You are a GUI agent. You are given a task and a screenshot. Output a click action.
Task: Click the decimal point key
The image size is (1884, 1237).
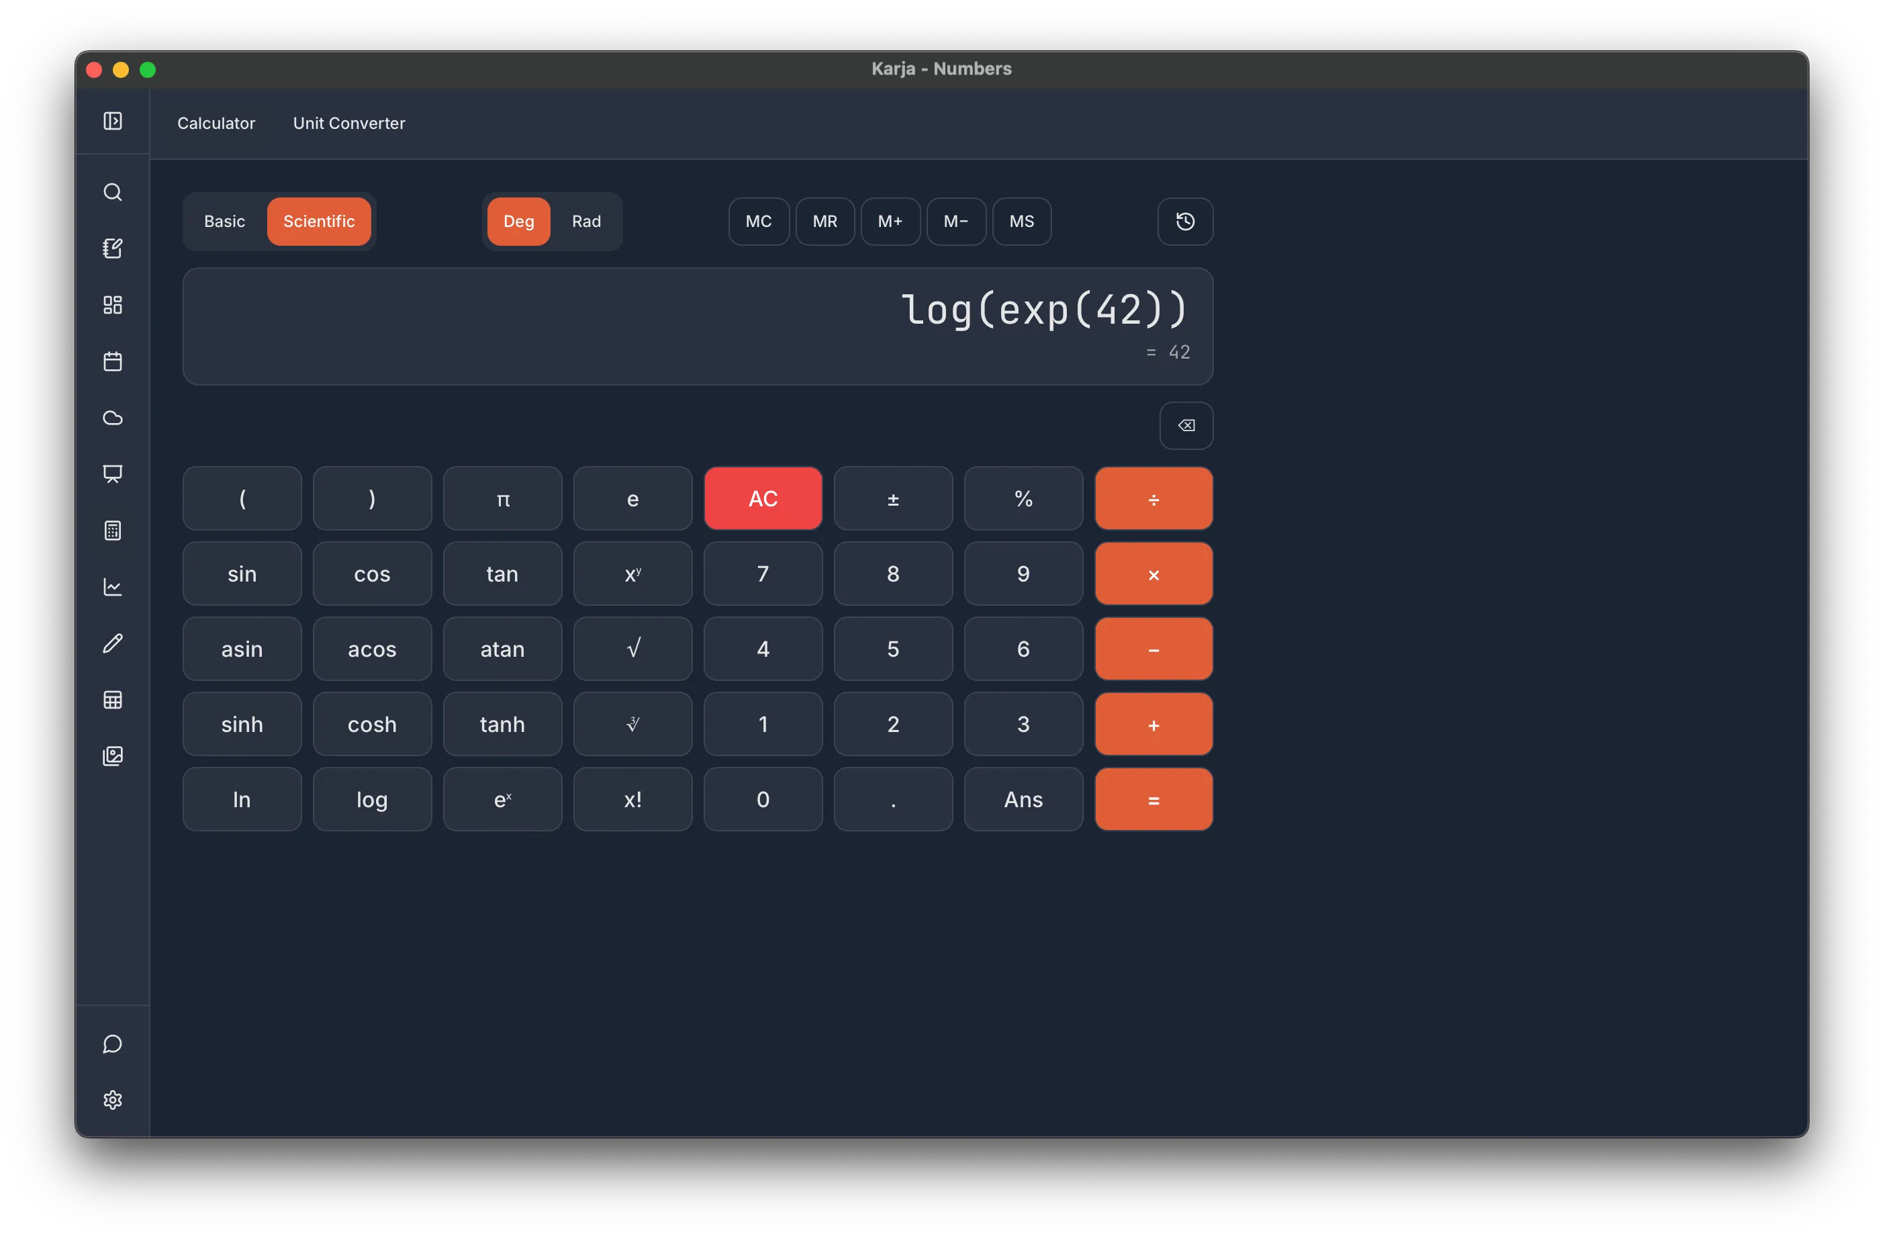point(893,800)
